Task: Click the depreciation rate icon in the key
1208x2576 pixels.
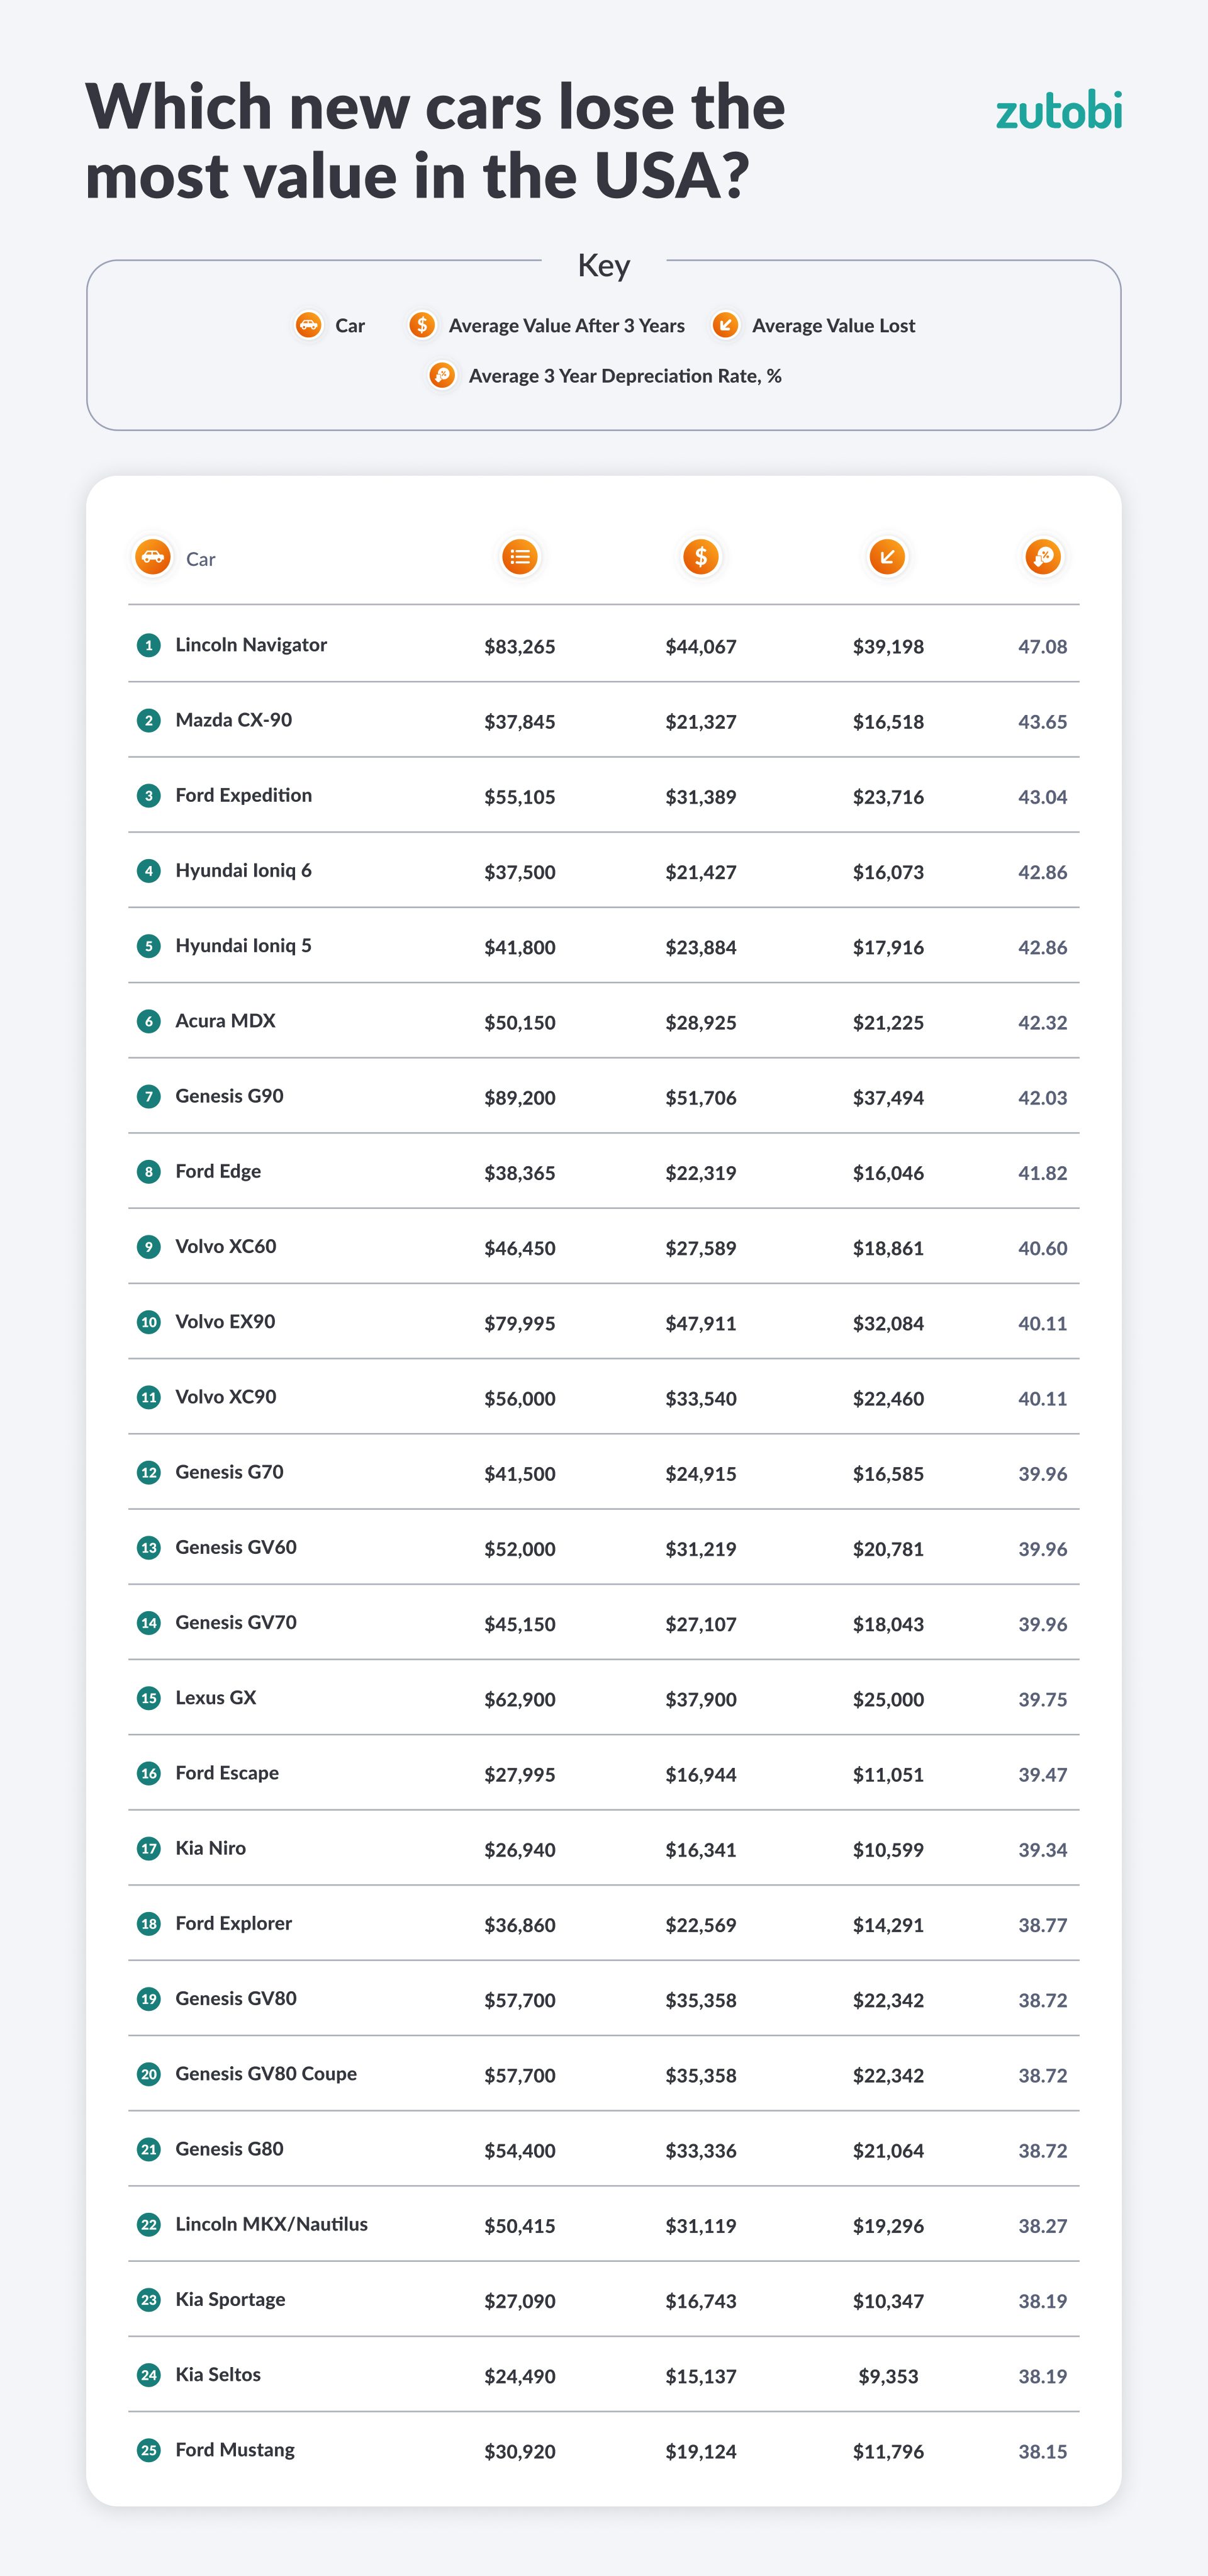Action: coord(442,375)
